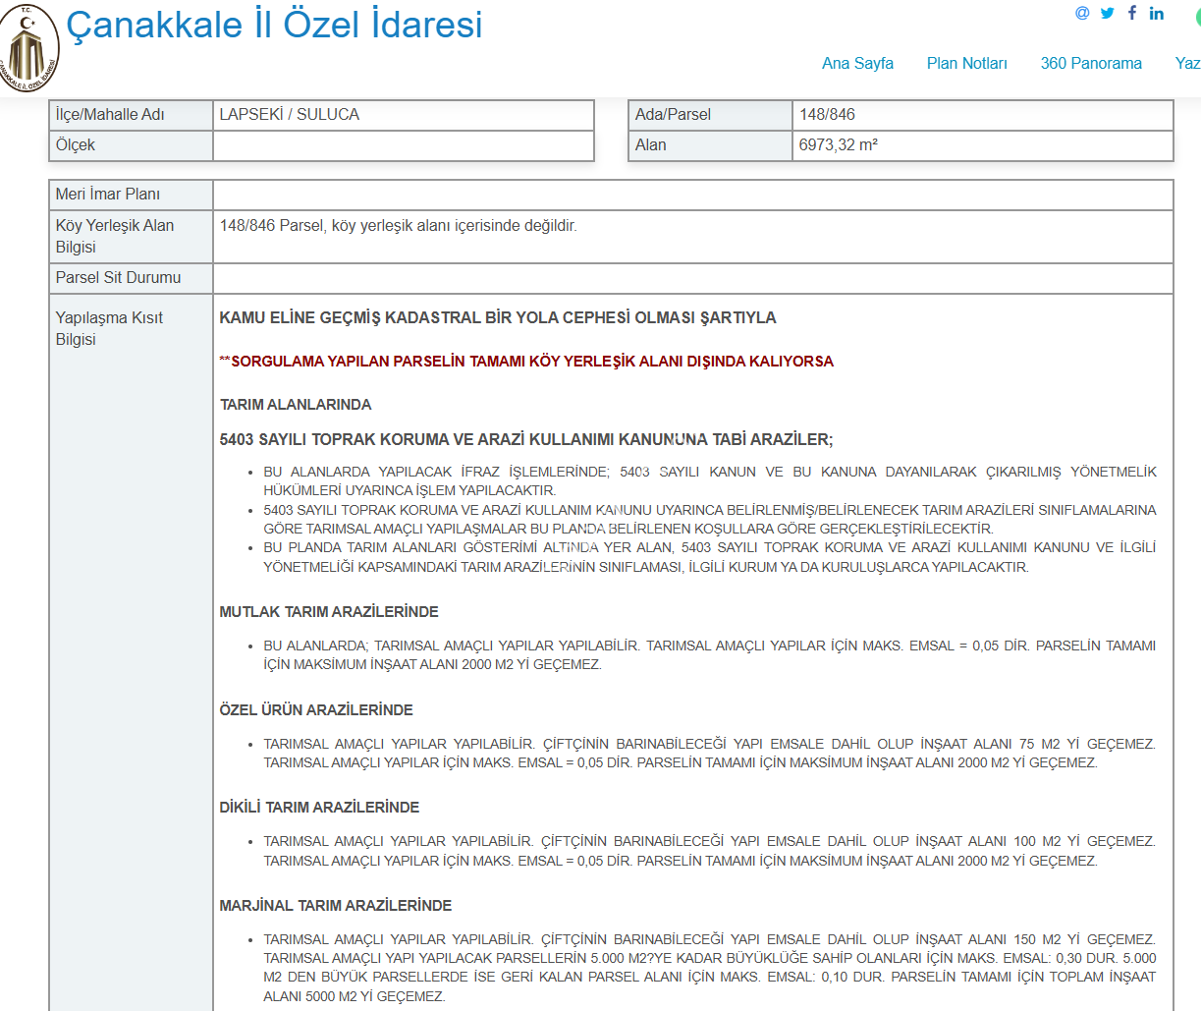Click the köy yerleşik alanı information text
This screenshot has height=1011, width=1201.
coord(398,226)
